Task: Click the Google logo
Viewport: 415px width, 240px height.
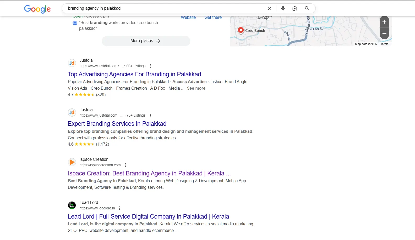Action: (x=37, y=9)
